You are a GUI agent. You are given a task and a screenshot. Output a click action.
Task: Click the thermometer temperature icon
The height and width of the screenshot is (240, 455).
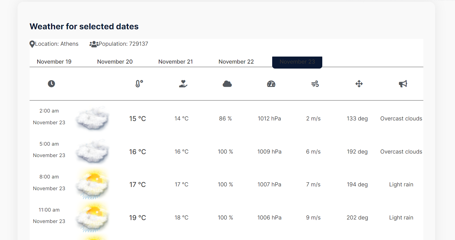[x=139, y=84]
